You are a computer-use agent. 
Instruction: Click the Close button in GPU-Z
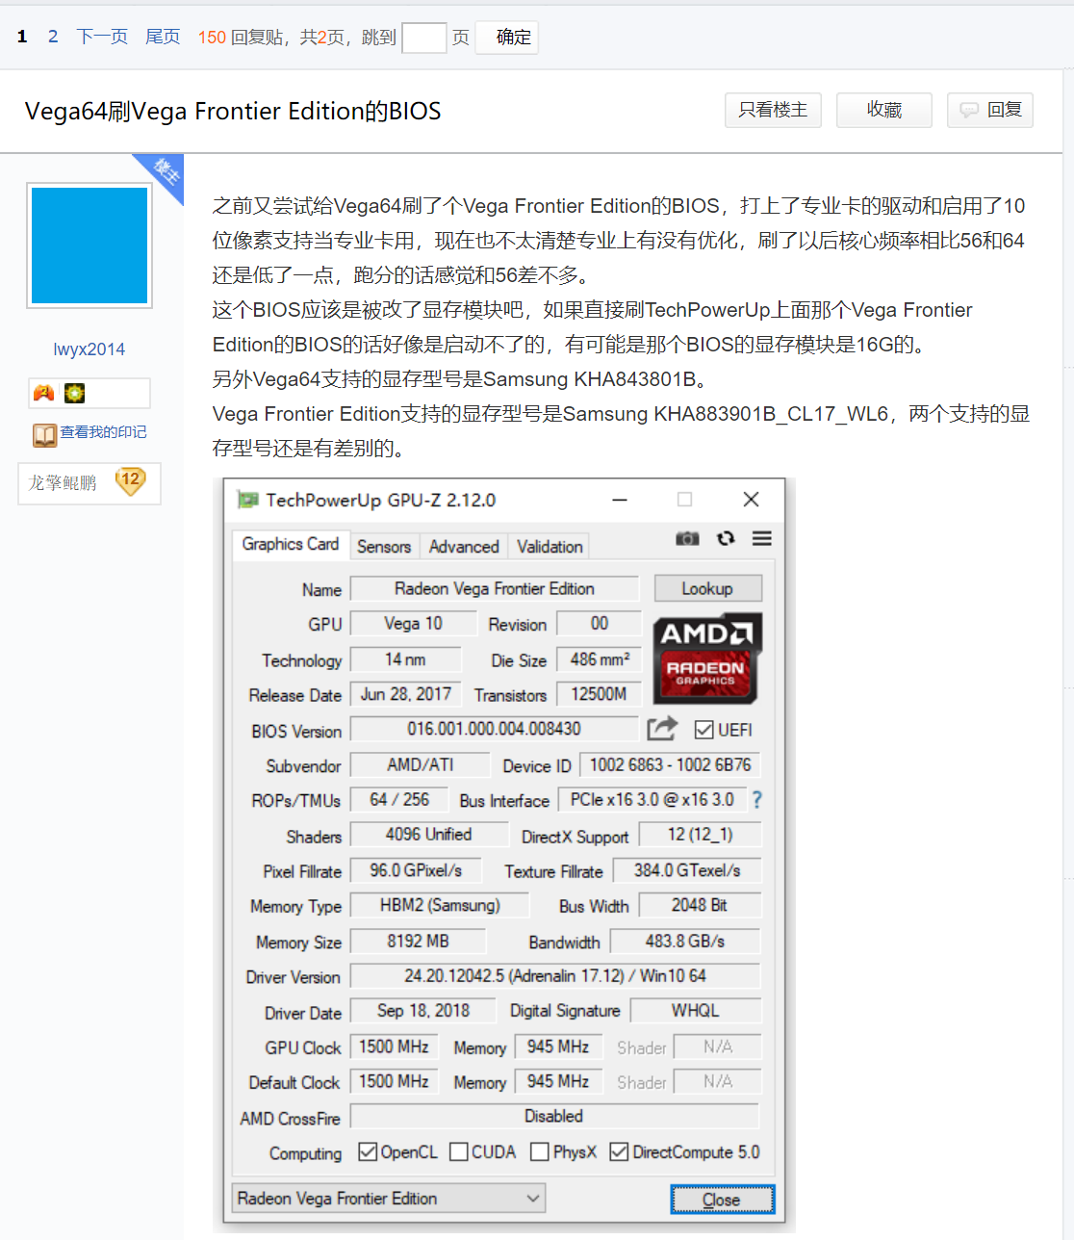point(722,1200)
